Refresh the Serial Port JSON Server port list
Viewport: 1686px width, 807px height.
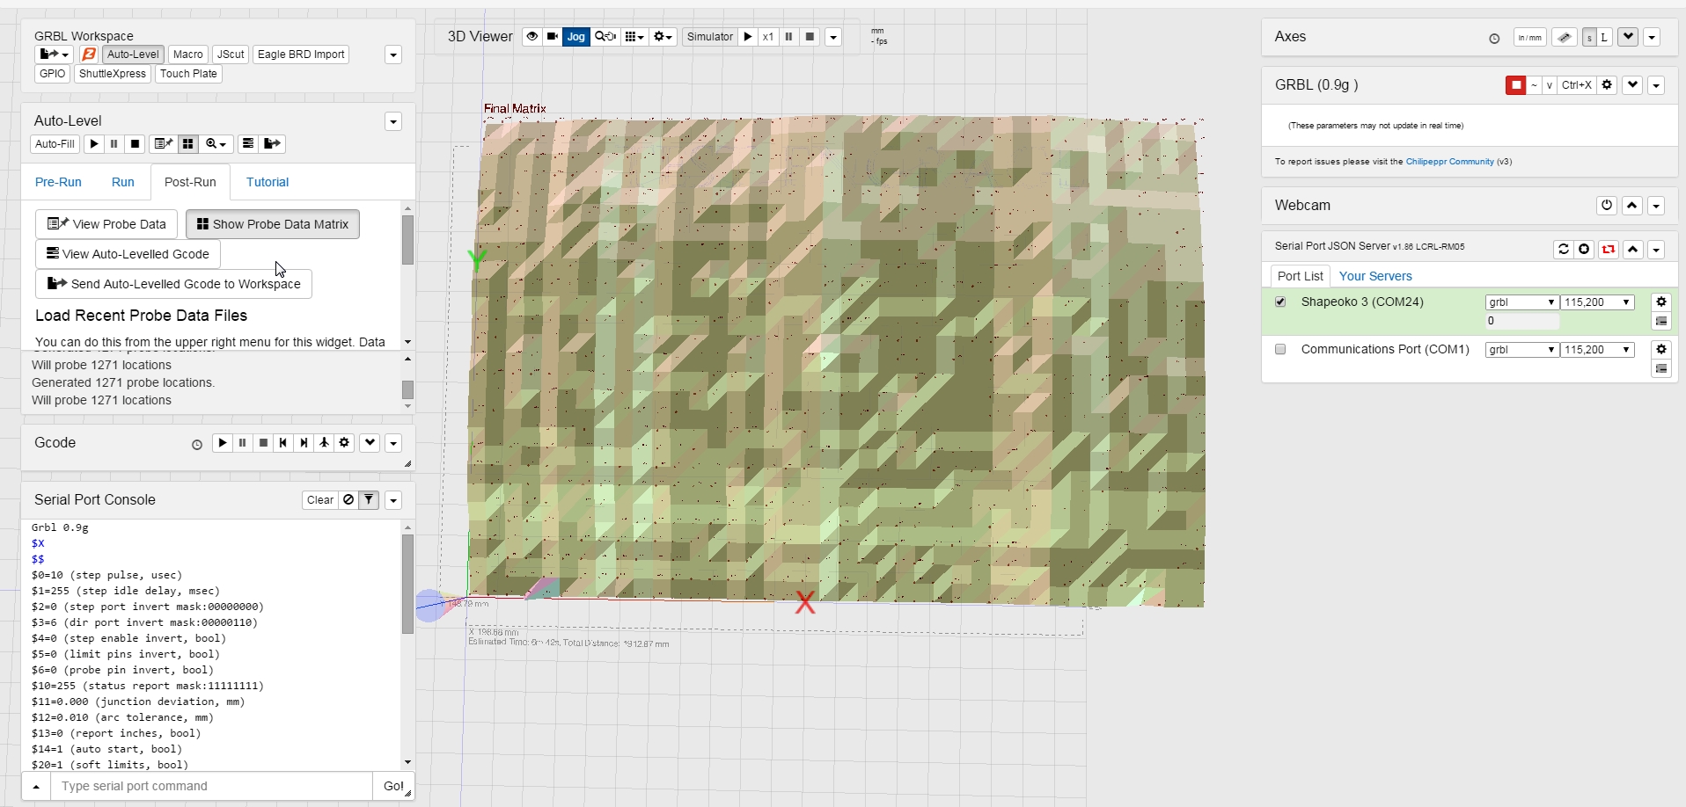1564,249
